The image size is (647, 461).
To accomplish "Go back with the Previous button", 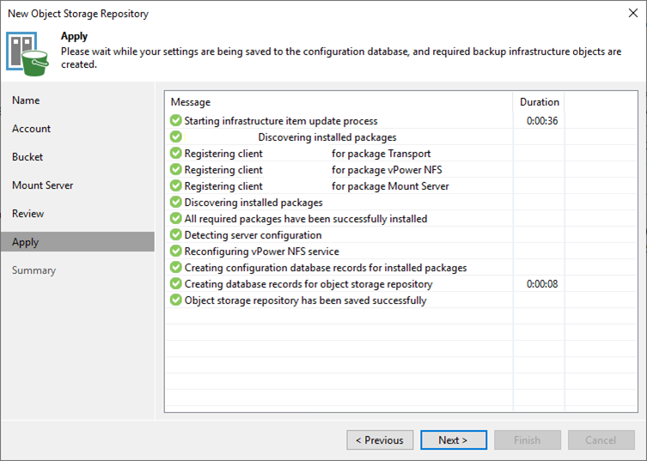I will click(x=379, y=440).
